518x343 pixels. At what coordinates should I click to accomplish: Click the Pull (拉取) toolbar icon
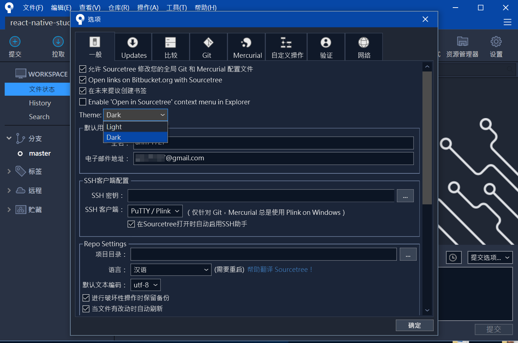pyautogui.click(x=58, y=42)
